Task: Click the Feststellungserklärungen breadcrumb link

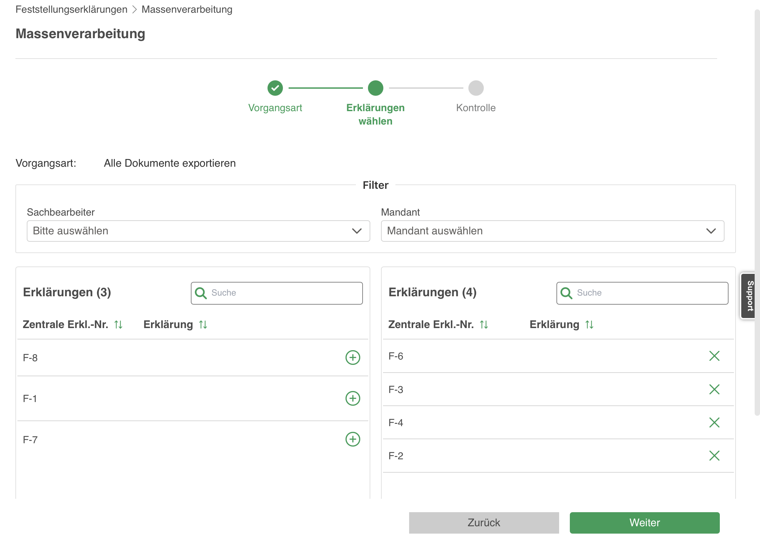Action: pyautogui.click(x=71, y=9)
